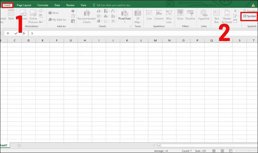Screen dimensions: 258x153
Task: Insert a PivotChart
Action: (x=125, y=15)
